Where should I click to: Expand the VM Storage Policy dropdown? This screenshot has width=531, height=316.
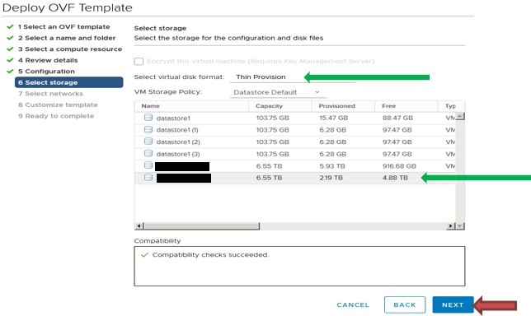coord(277,92)
